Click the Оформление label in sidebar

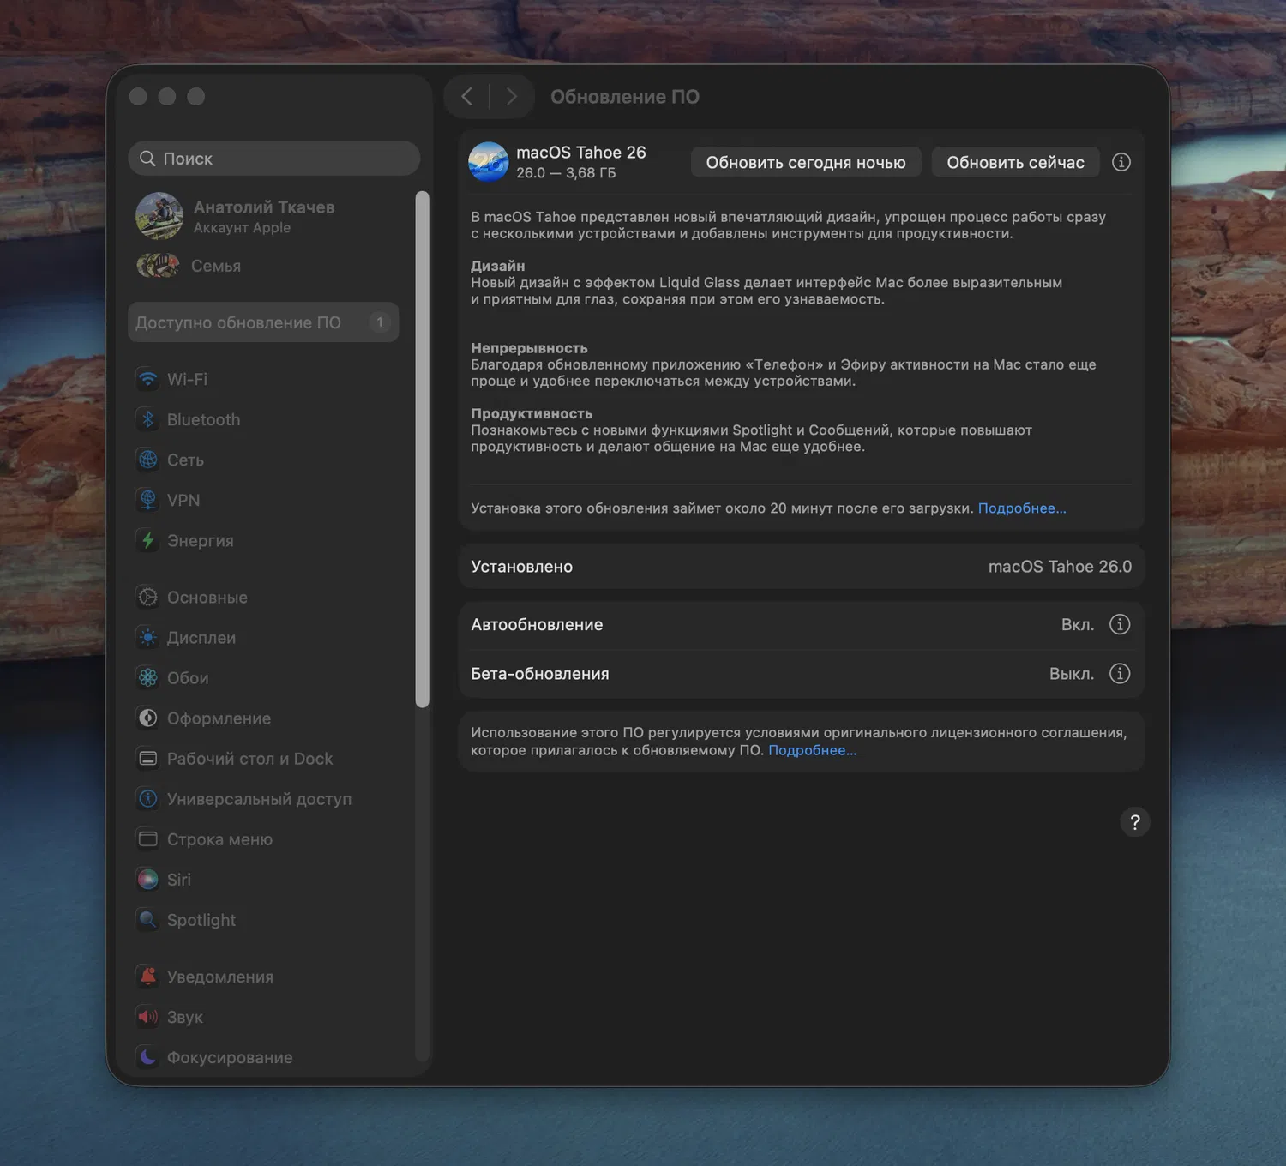click(219, 718)
